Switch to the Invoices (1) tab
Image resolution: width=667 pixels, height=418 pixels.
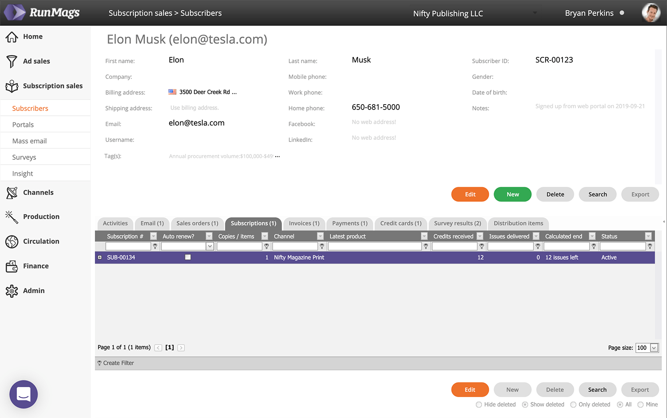point(304,223)
